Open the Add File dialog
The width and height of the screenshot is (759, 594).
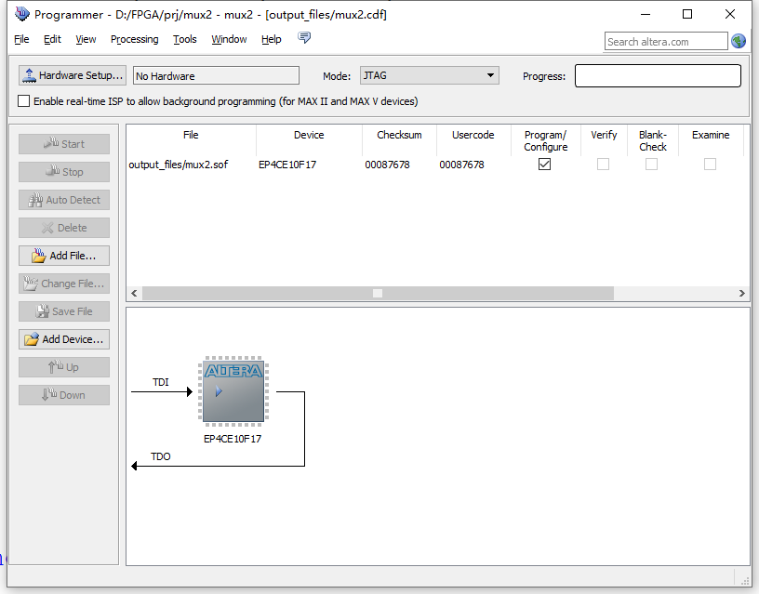click(x=64, y=256)
